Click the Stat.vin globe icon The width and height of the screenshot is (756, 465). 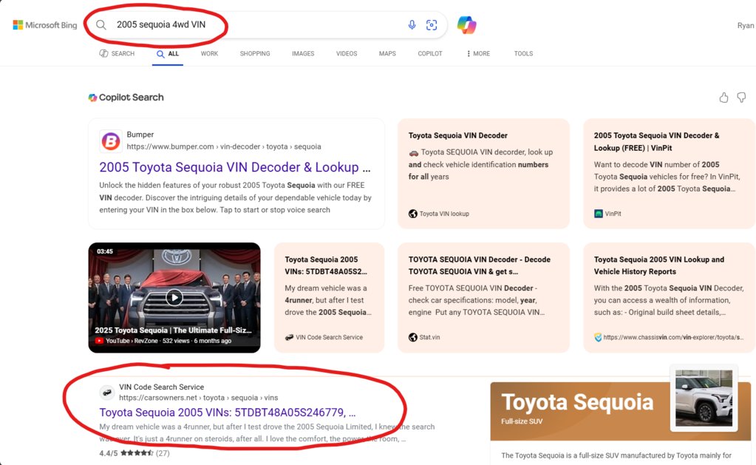tap(412, 337)
